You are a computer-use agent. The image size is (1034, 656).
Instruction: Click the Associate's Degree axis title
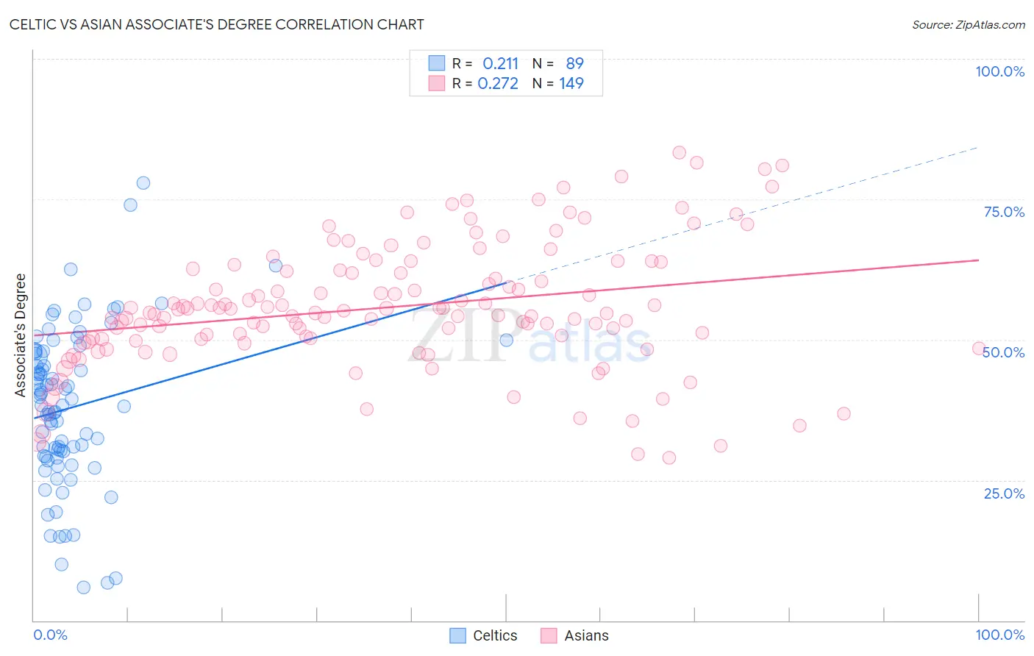click(x=21, y=335)
